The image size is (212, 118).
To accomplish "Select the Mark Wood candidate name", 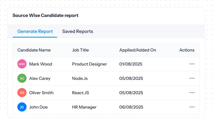I will (41, 64).
